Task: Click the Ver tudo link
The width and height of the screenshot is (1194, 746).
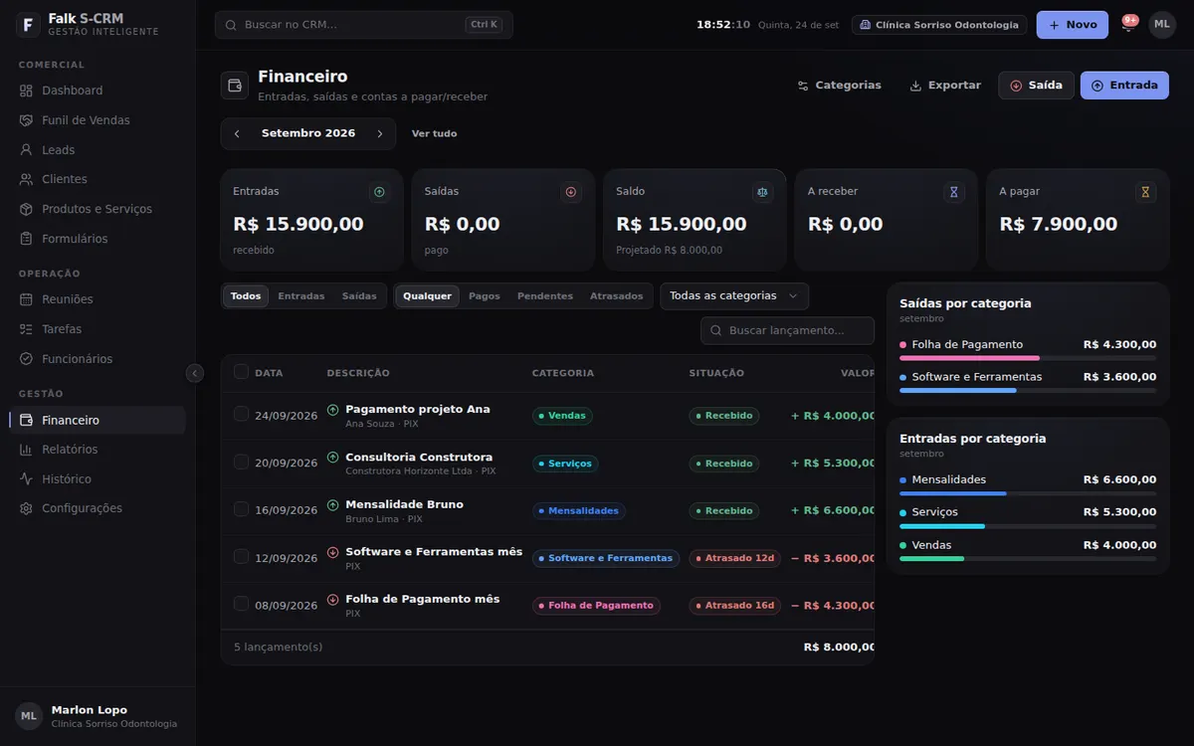Action: [435, 133]
